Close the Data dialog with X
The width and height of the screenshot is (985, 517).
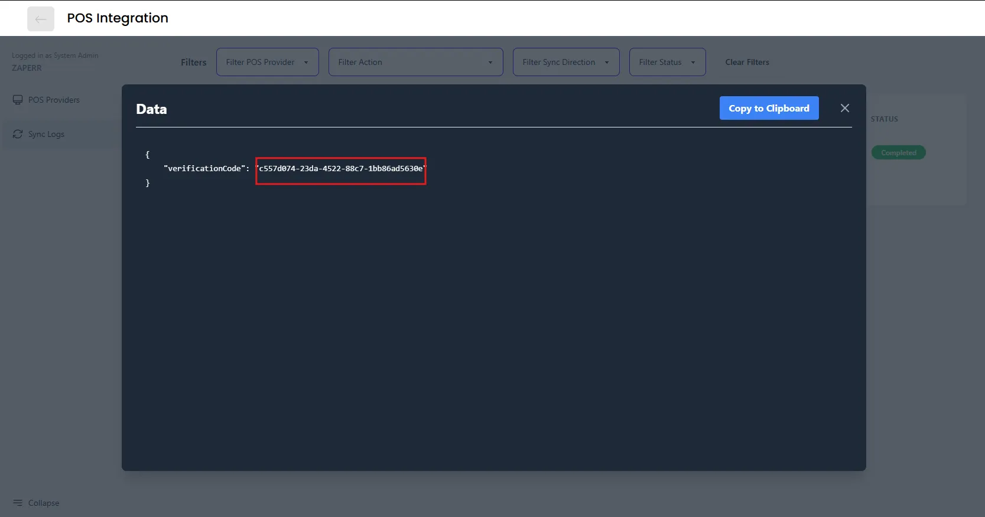(x=845, y=108)
